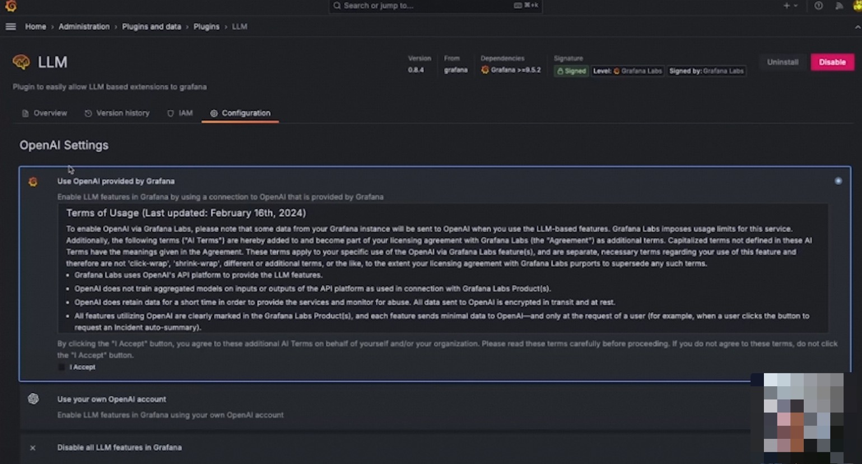
Task: Switch to the Version history tab
Action: (117, 113)
